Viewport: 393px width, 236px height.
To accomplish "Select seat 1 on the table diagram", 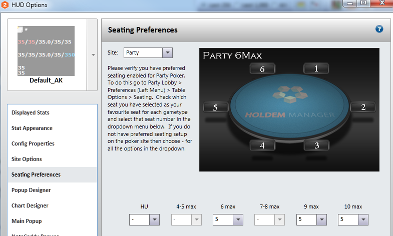I will point(316,68).
